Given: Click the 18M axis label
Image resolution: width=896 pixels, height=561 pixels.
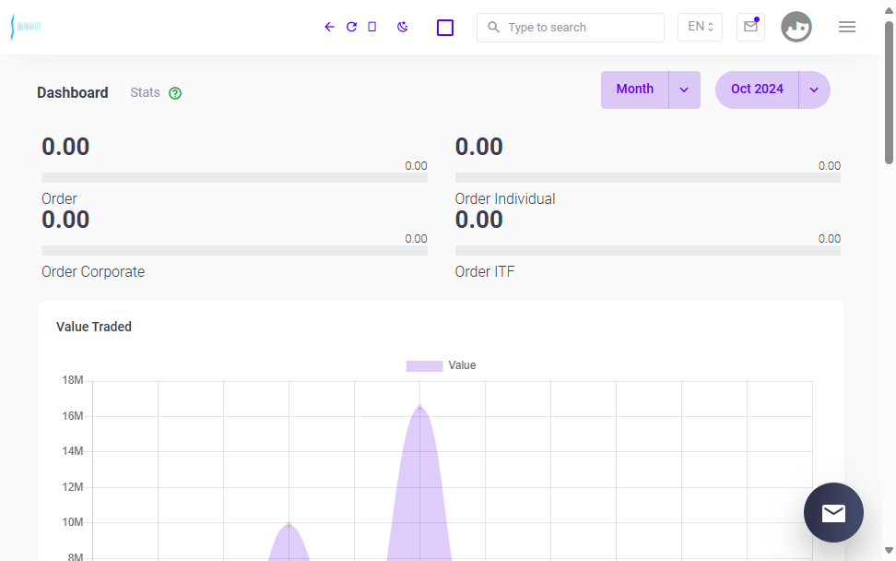Looking at the screenshot, I should point(73,380).
